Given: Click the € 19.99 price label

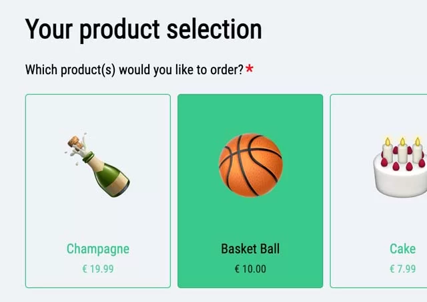Looking at the screenshot, I should click(98, 269).
